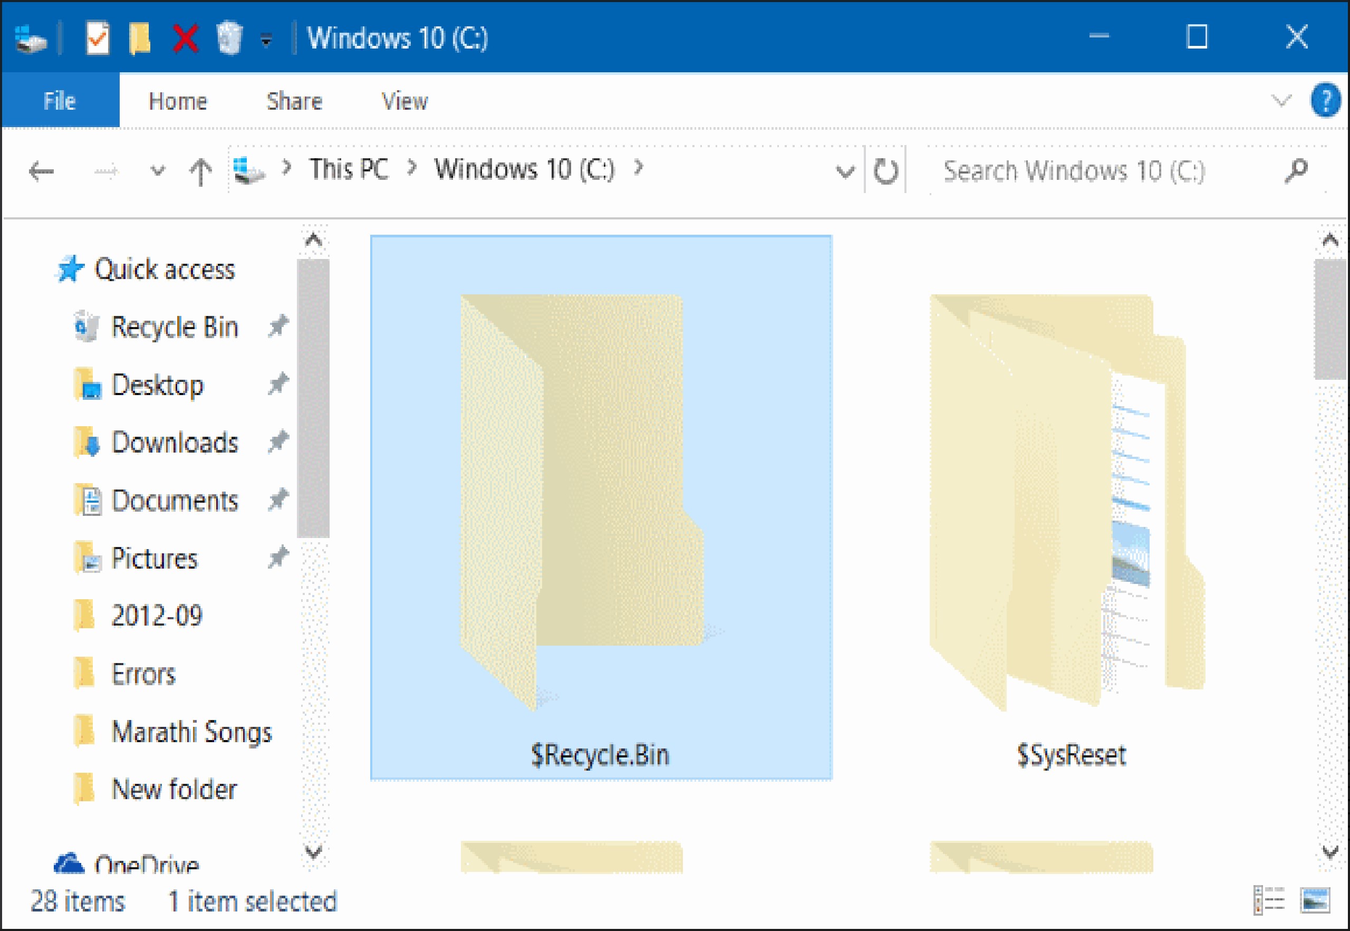Select the Recycle Bin in Quick access sidebar
Screen dimensions: 1350x931
coord(175,327)
